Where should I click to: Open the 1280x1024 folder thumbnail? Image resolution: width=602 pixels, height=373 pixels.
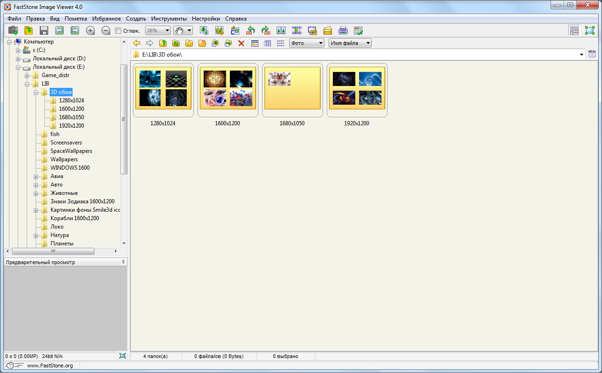click(163, 90)
